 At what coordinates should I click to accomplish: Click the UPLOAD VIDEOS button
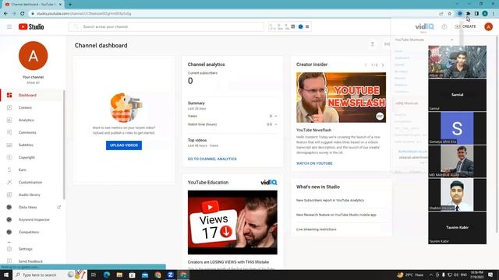click(124, 145)
